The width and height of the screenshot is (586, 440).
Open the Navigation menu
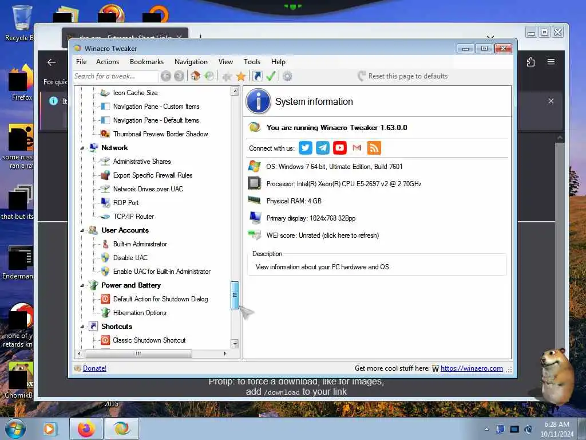191,62
